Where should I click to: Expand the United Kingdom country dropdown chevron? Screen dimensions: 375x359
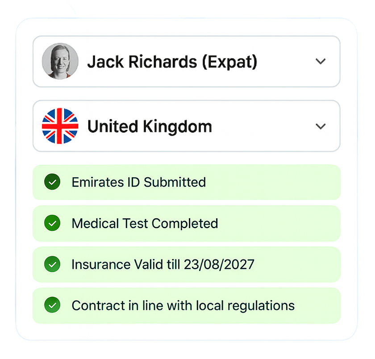[x=321, y=126]
